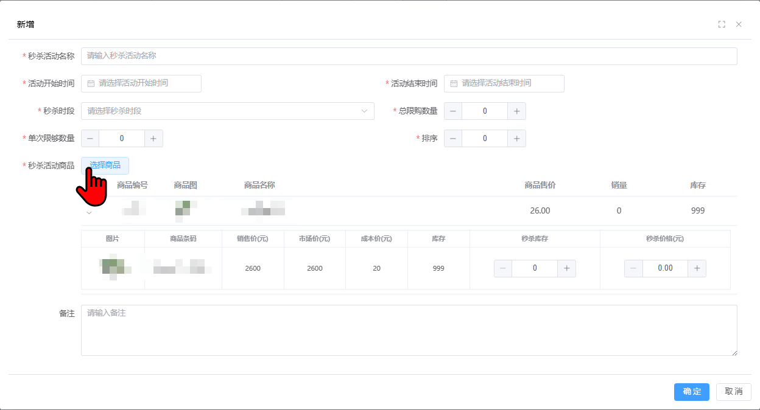760x410 pixels.
Task: Increase 秒杀库存 with plus button
Action: tap(566, 268)
